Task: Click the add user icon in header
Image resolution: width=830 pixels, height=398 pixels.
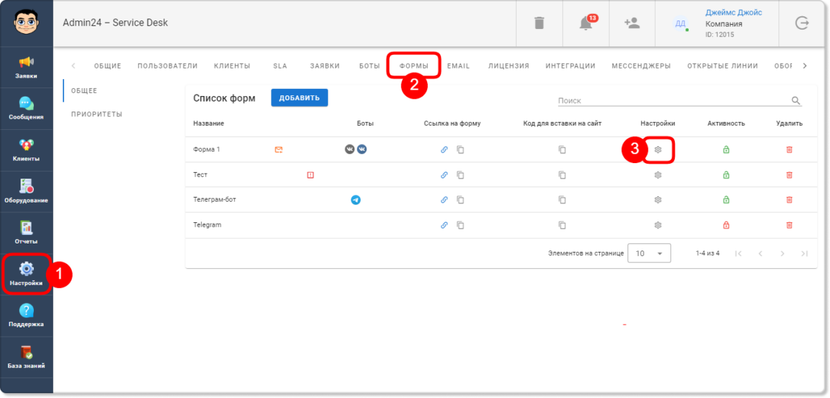Action: pos(632,23)
